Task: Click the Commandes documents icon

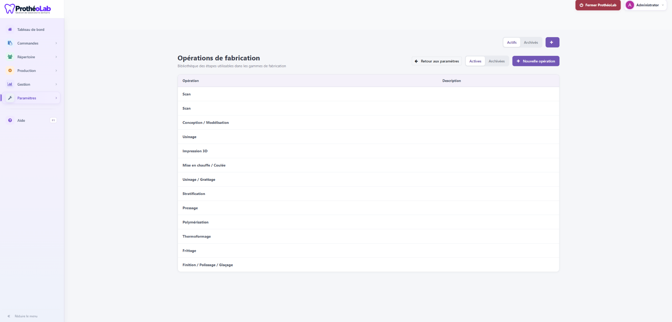Action: (x=10, y=43)
